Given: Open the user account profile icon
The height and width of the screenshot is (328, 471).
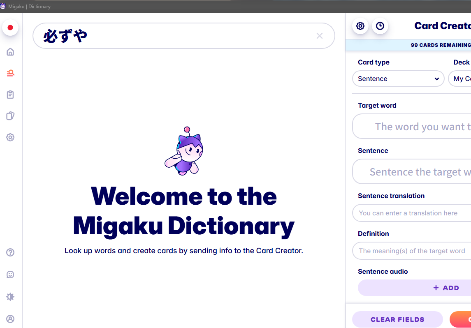Looking at the screenshot, I should [10, 319].
